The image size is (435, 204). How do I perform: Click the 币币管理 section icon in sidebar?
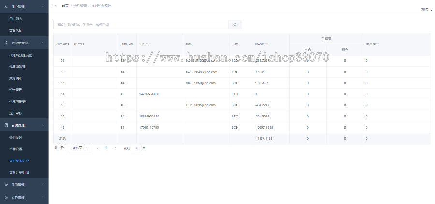(6, 184)
